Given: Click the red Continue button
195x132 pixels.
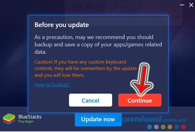Looking at the screenshot, I should click(x=140, y=100).
